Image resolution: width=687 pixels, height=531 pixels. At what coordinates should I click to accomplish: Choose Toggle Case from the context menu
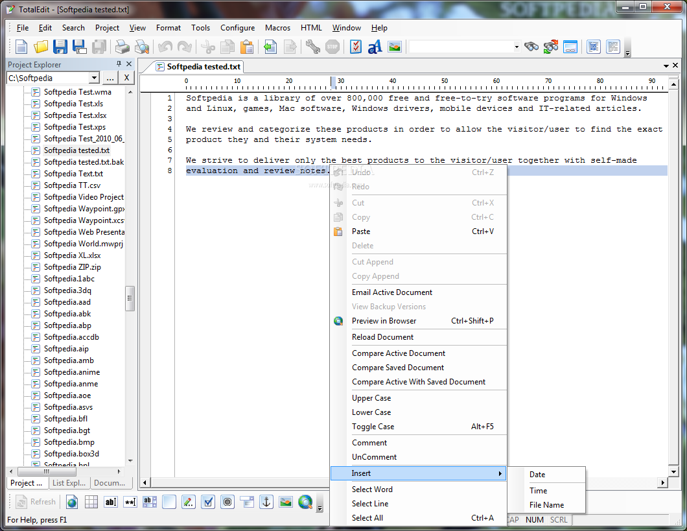click(x=419, y=426)
